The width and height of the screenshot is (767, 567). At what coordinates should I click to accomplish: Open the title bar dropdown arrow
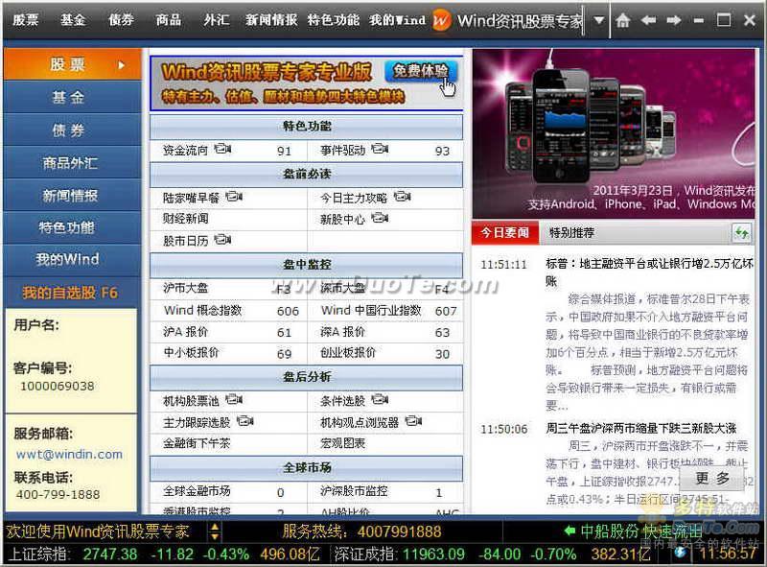coord(598,20)
